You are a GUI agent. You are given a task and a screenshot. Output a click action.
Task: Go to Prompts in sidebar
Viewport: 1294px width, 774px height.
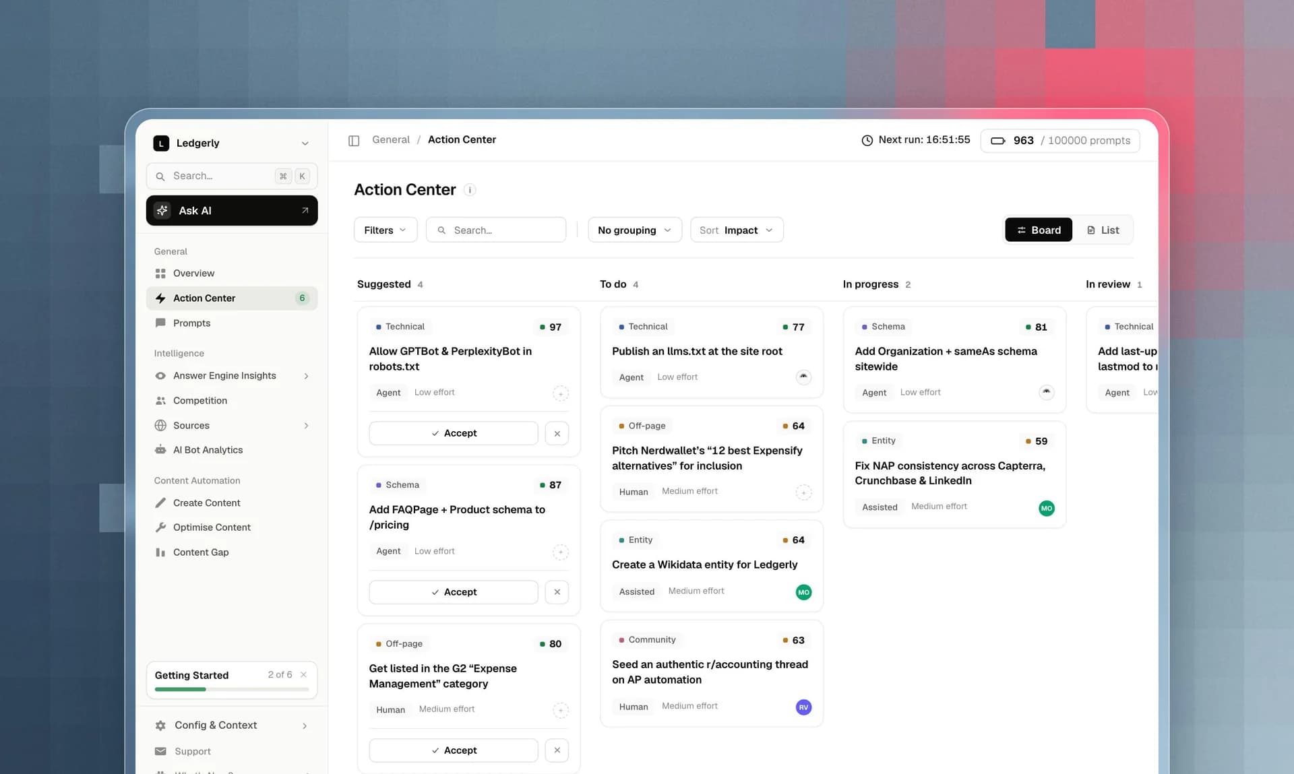click(232, 323)
